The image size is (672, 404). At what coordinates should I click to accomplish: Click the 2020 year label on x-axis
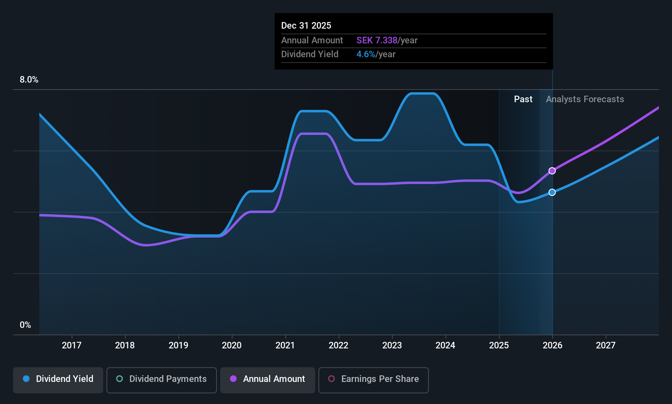point(232,346)
